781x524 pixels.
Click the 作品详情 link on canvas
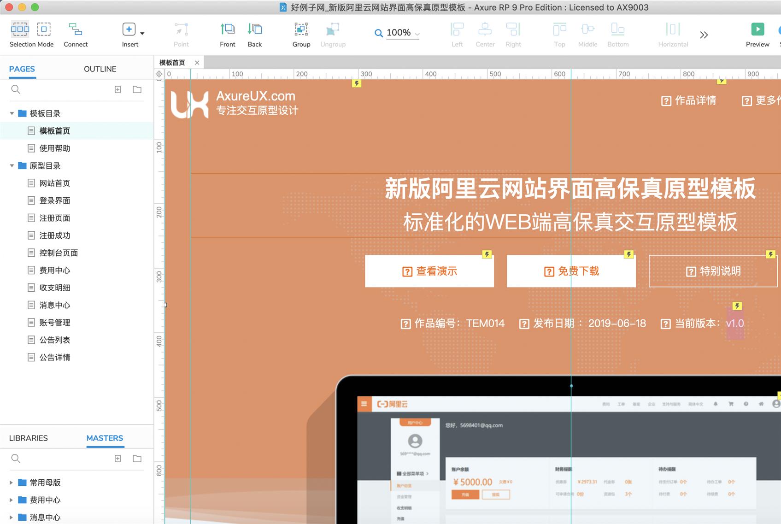[688, 100]
